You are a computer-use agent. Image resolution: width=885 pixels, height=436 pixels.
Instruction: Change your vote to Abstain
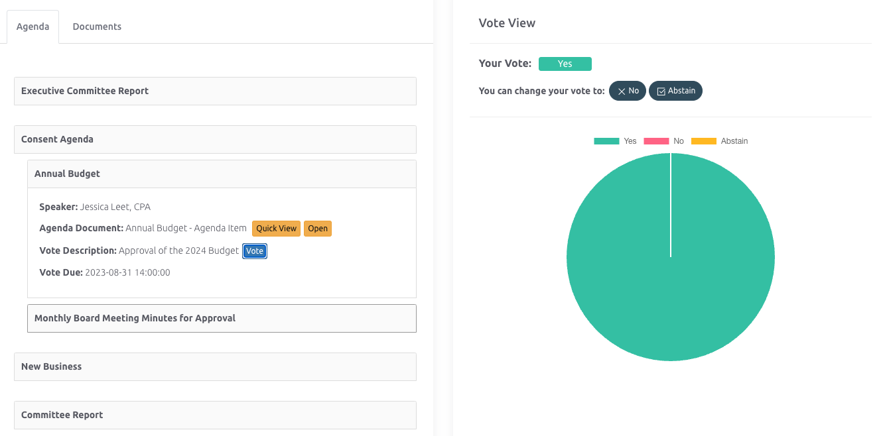pyautogui.click(x=675, y=91)
